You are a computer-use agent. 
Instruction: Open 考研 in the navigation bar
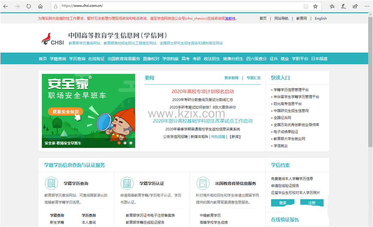pyautogui.click(x=196, y=59)
